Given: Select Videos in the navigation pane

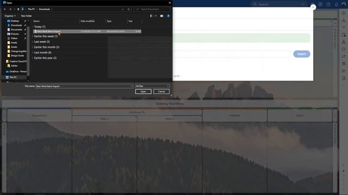Looking at the screenshot, I should 14,38.
